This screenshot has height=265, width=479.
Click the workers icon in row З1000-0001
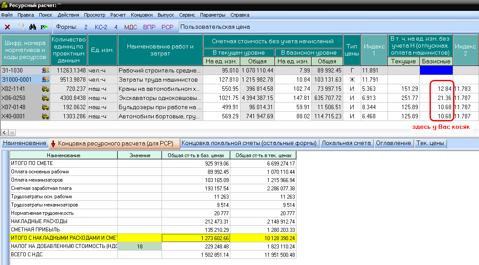click(x=45, y=79)
